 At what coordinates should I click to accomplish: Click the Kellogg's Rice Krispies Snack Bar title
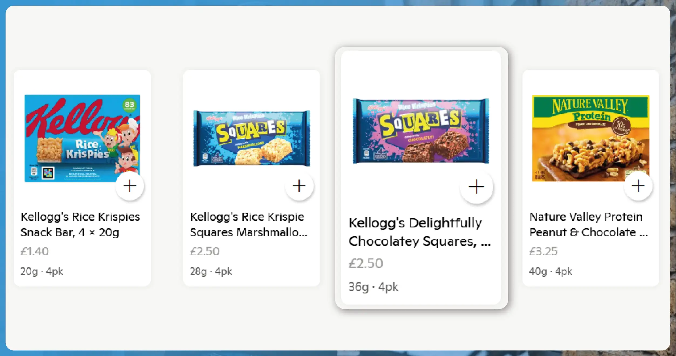(80, 224)
